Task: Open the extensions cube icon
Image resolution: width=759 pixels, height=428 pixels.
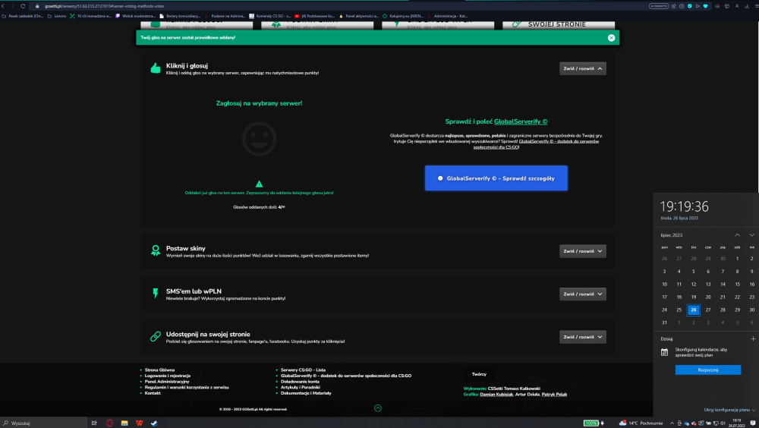Action: pos(726,6)
